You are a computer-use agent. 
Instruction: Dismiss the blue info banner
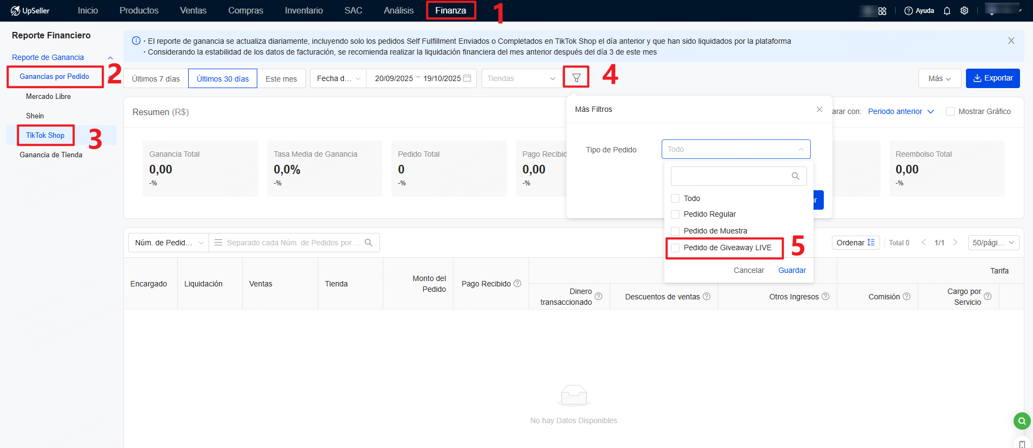tap(1011, 41)
